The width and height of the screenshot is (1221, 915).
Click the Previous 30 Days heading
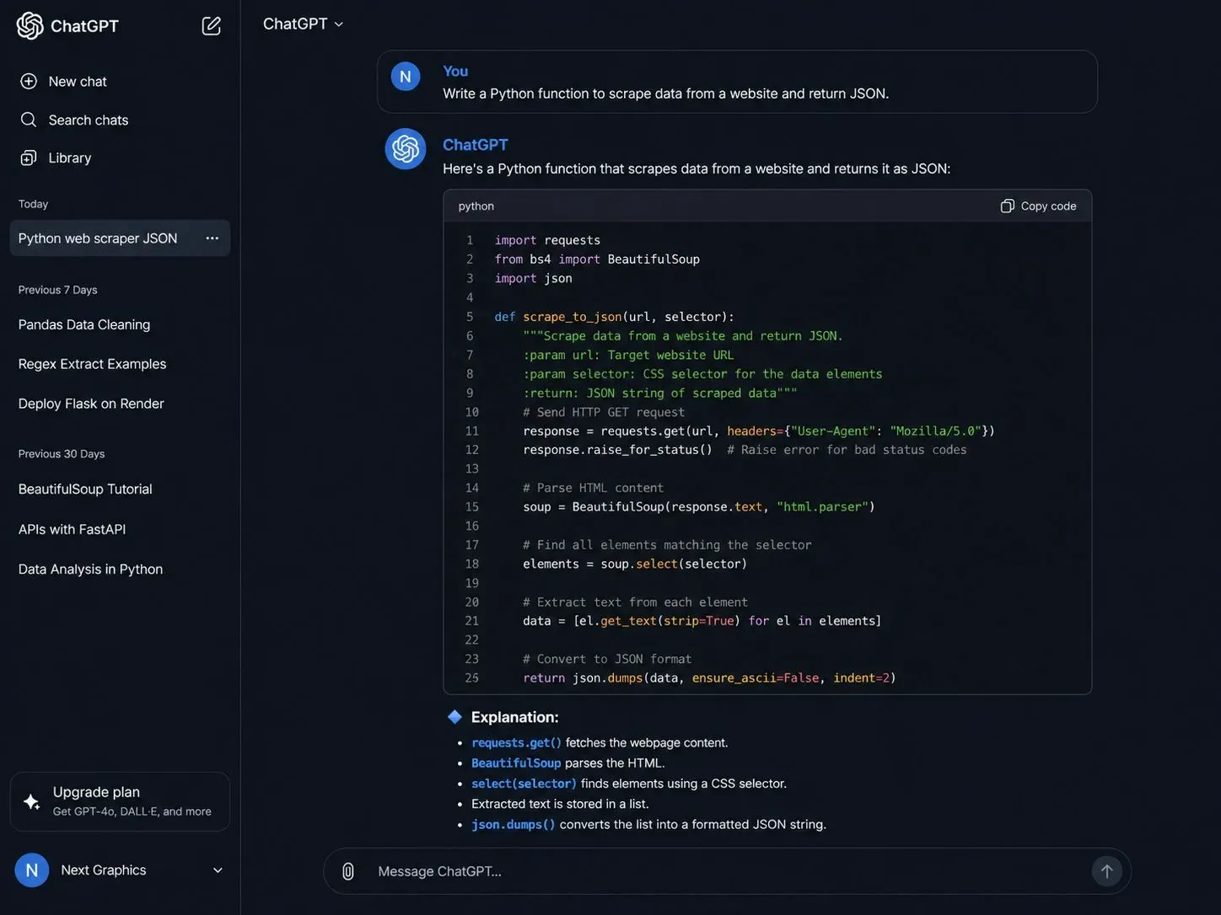[62, 453]
